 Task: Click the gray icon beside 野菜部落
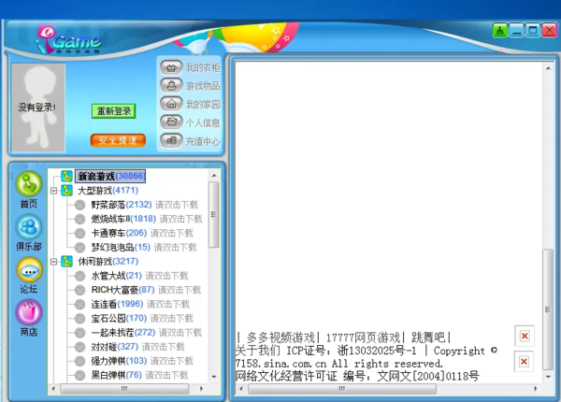click(x=79, y=205)
